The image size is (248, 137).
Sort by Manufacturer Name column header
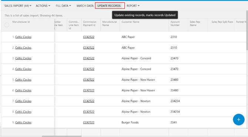pyautogui.click(x=110, y=23)
